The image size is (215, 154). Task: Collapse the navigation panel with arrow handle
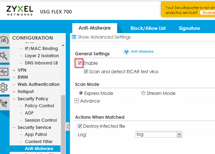(68, 126)
